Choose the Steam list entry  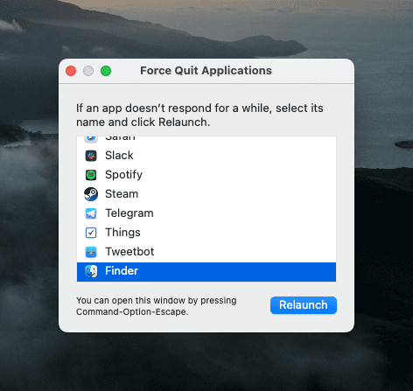coord(206,194)
